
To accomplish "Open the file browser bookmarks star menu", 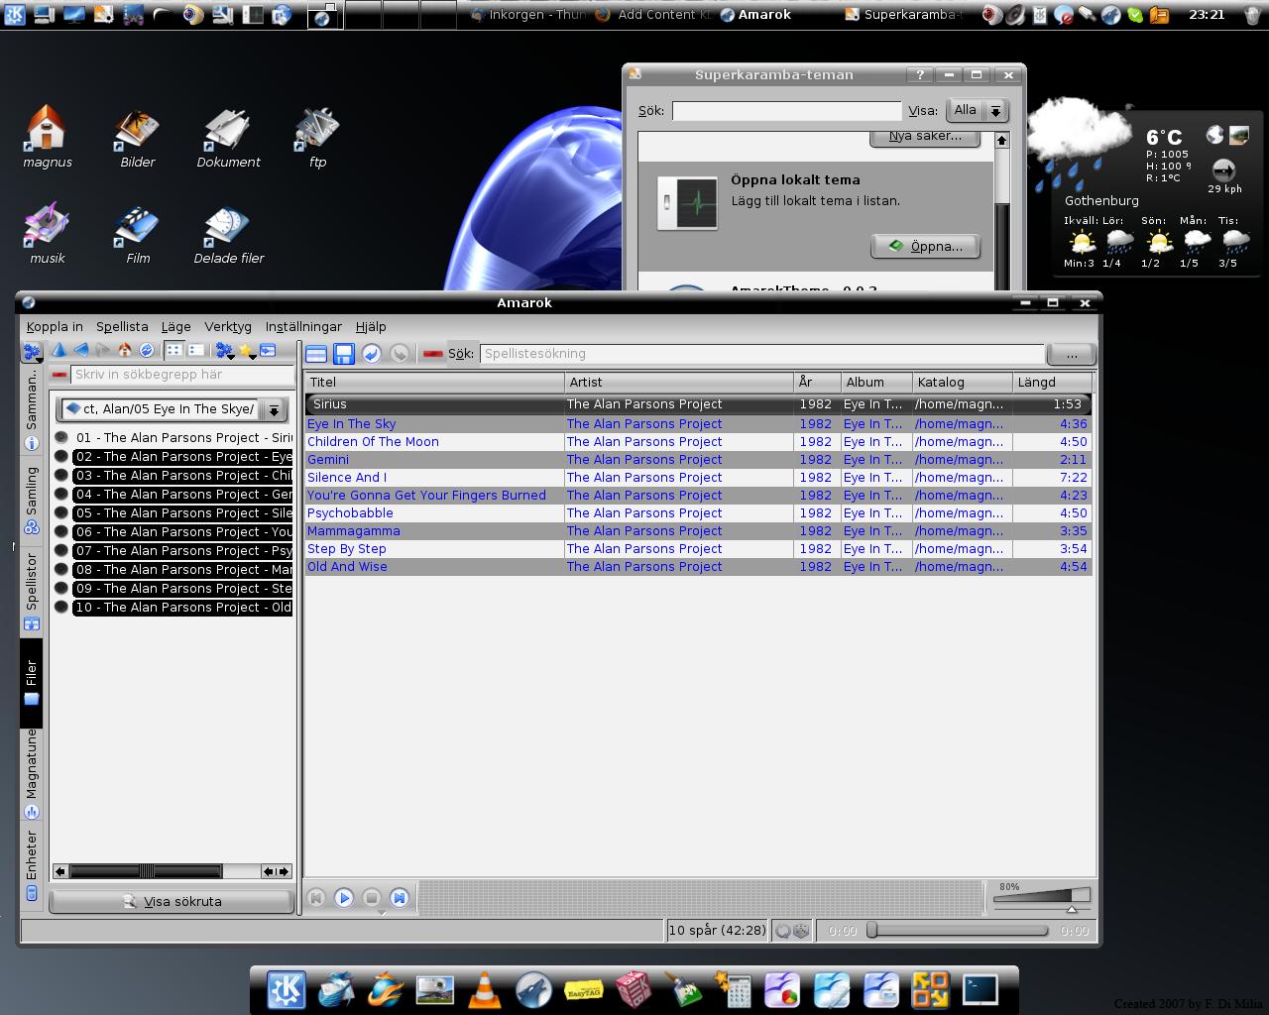I will pyautogui.click(x=248, y=351).
